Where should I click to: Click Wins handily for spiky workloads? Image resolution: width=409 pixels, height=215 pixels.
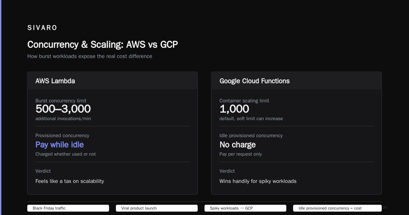(x=258, y=181)
